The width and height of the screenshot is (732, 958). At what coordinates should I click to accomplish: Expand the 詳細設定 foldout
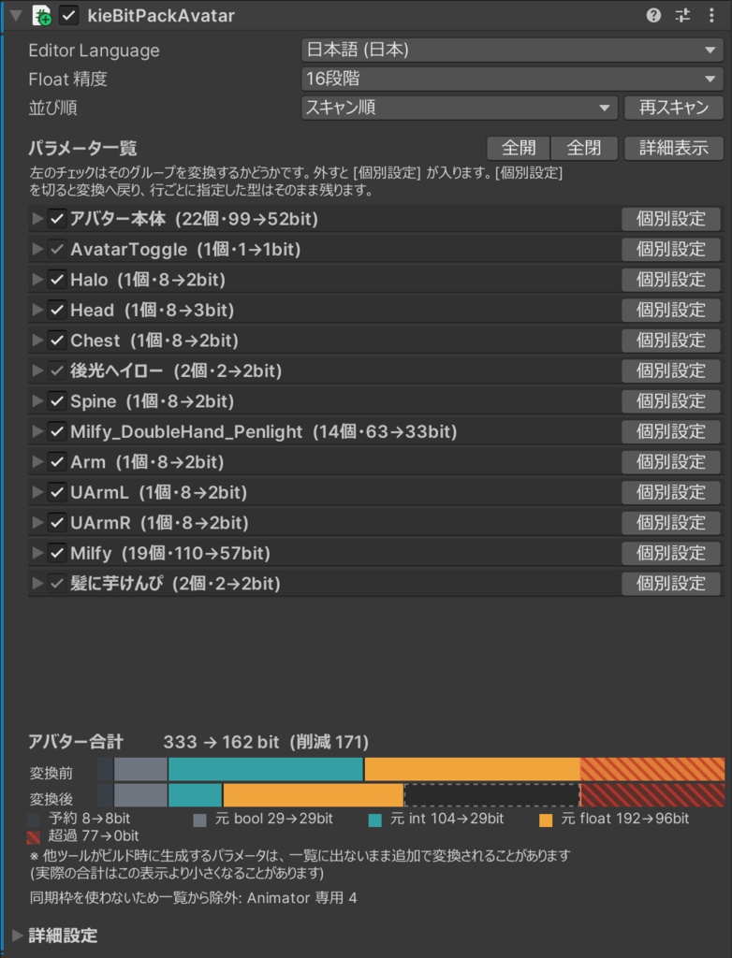point(17,936)
